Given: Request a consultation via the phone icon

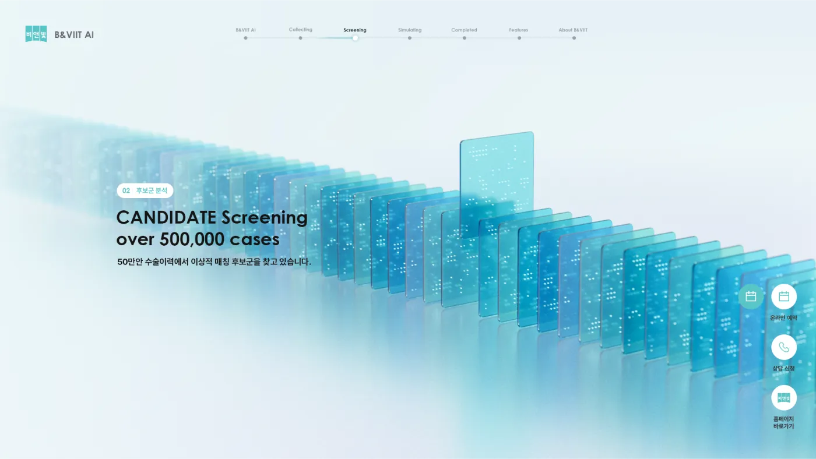Looking at the screenshot, I should point(783,347).
